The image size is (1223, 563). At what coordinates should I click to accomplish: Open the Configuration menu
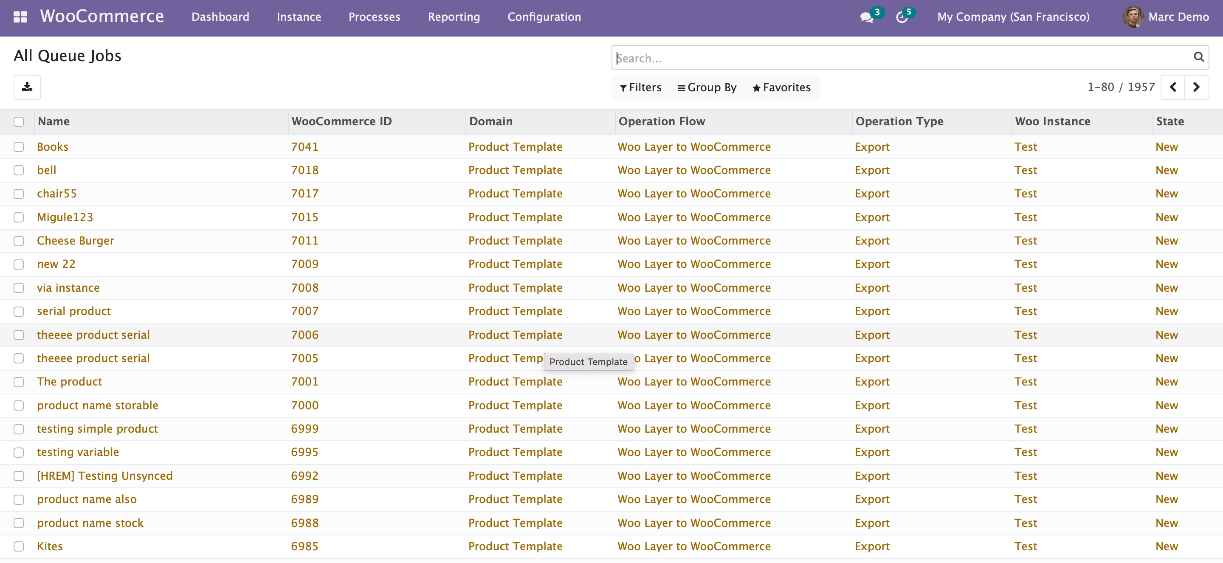click(x=544, y=17)
